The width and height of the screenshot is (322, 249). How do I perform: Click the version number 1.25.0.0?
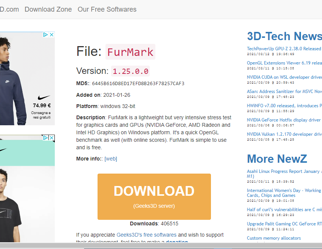130,71
